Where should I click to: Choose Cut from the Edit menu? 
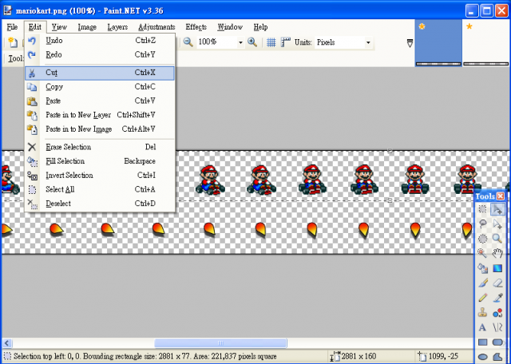pyautogui.click(x=100, y=73)
